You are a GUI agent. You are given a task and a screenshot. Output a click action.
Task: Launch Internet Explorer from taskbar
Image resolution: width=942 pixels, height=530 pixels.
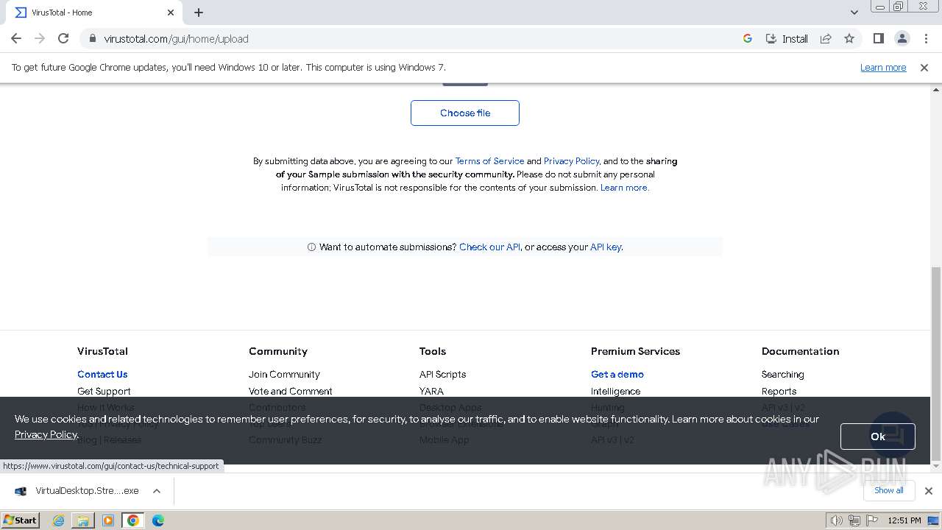coord(58,520)
